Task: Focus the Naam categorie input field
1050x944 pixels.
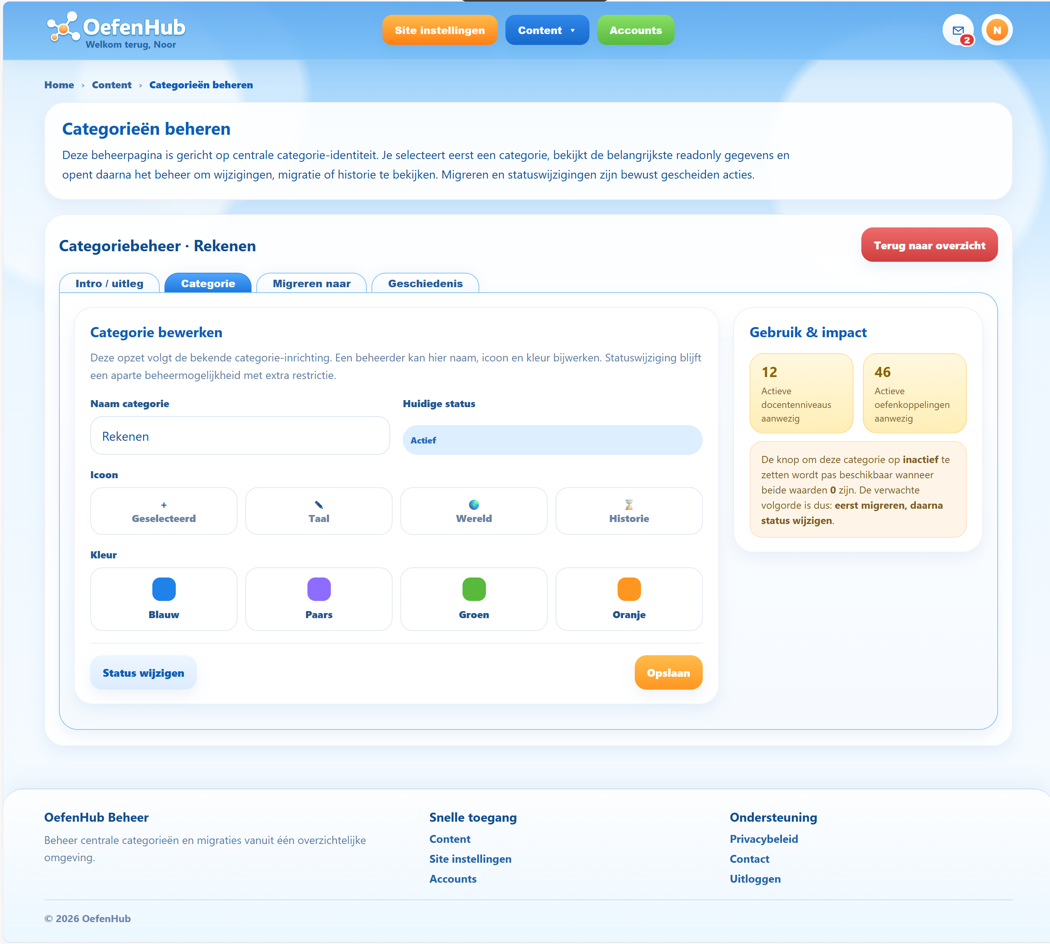Action: click(240, 436)
